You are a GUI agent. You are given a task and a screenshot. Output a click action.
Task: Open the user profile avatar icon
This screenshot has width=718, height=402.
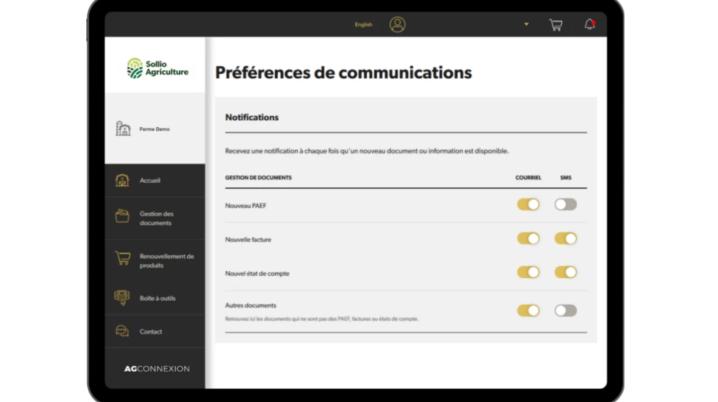[397, 24]
